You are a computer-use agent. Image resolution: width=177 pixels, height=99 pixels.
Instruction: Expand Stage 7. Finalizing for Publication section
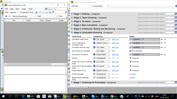(72, 82)
